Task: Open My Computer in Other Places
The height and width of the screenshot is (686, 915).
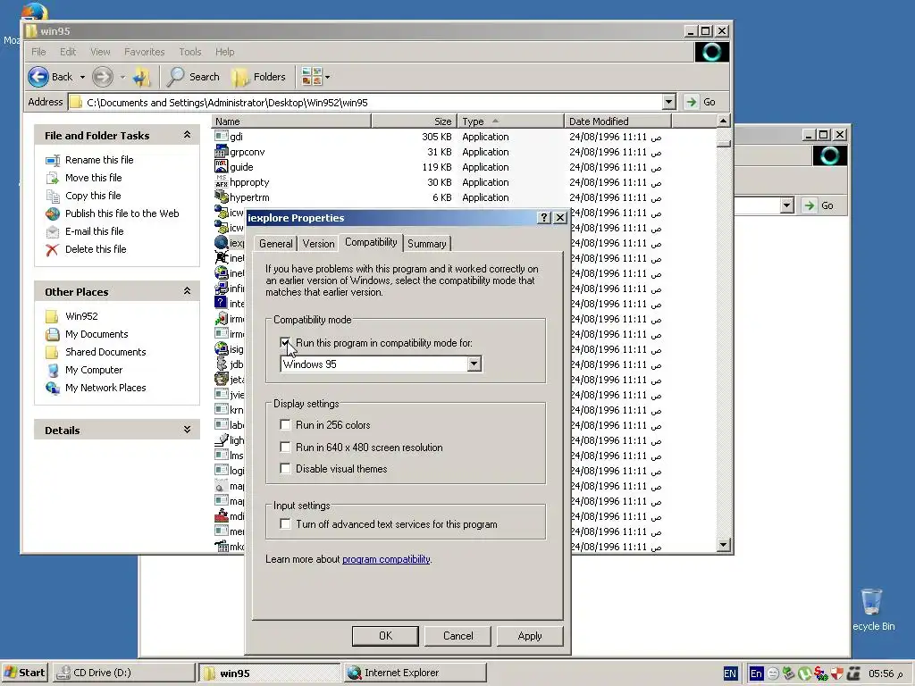Action: point(94,370)
